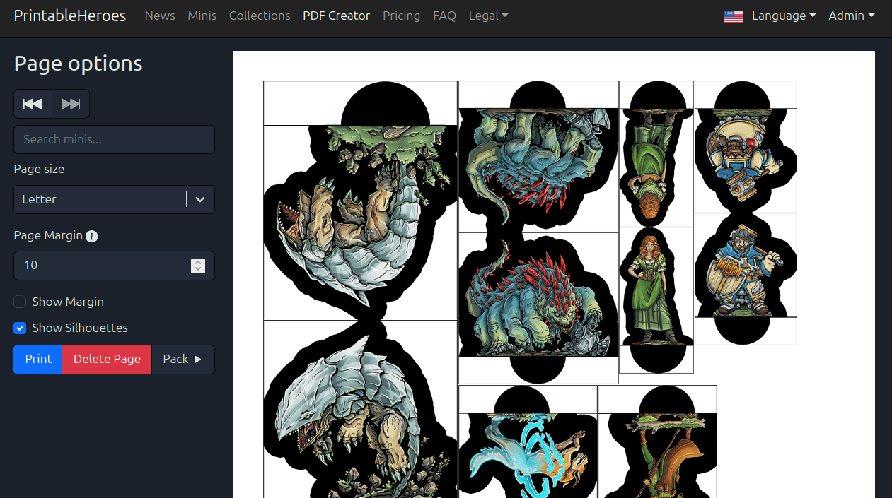892x498 pixels.
Task: Open the Admin account dropdown
Action: coord(851,16)
